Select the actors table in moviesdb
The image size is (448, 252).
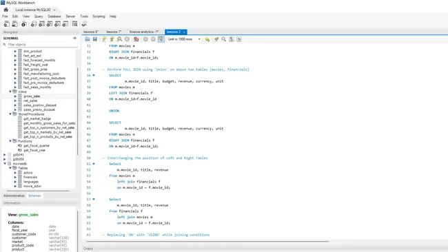[28, 173]
